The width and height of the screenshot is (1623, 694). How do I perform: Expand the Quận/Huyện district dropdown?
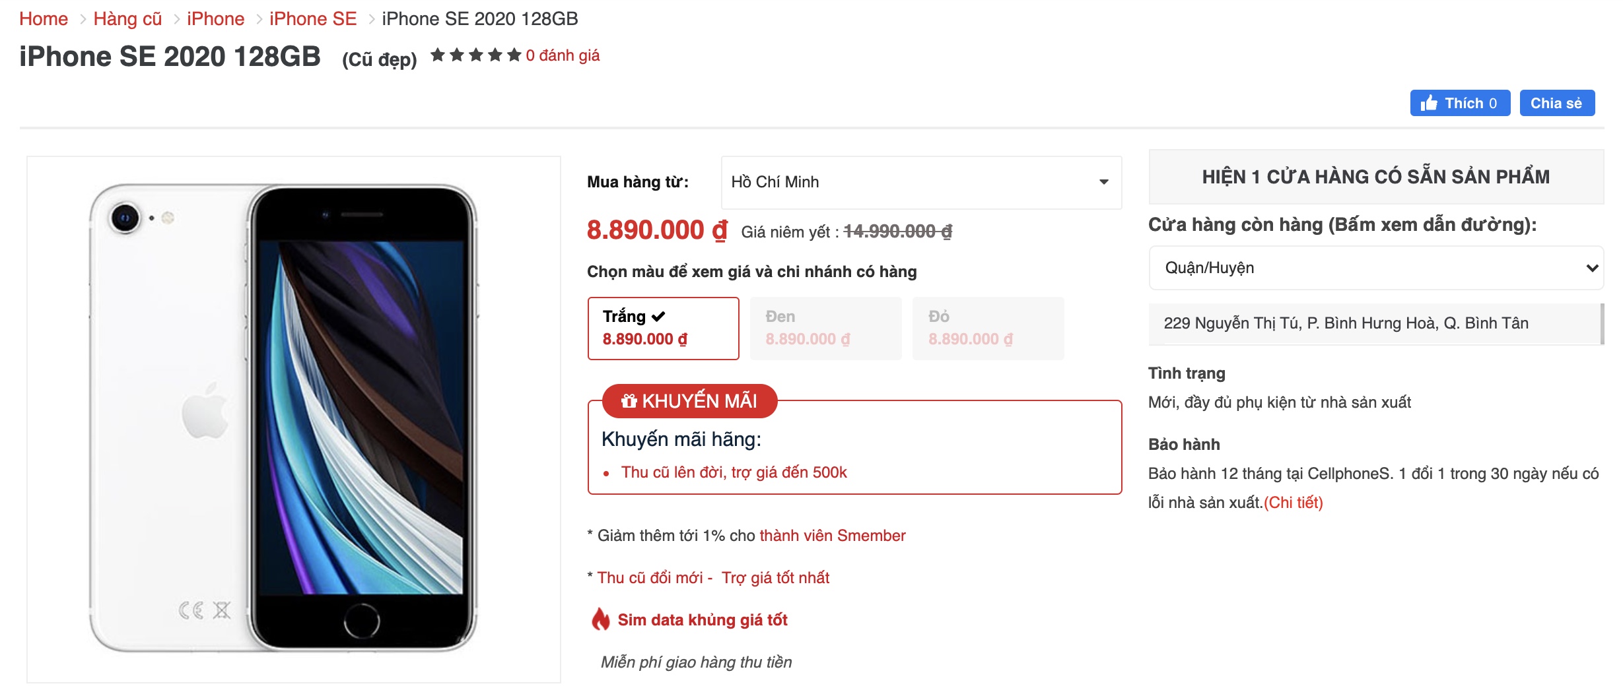1376,268
